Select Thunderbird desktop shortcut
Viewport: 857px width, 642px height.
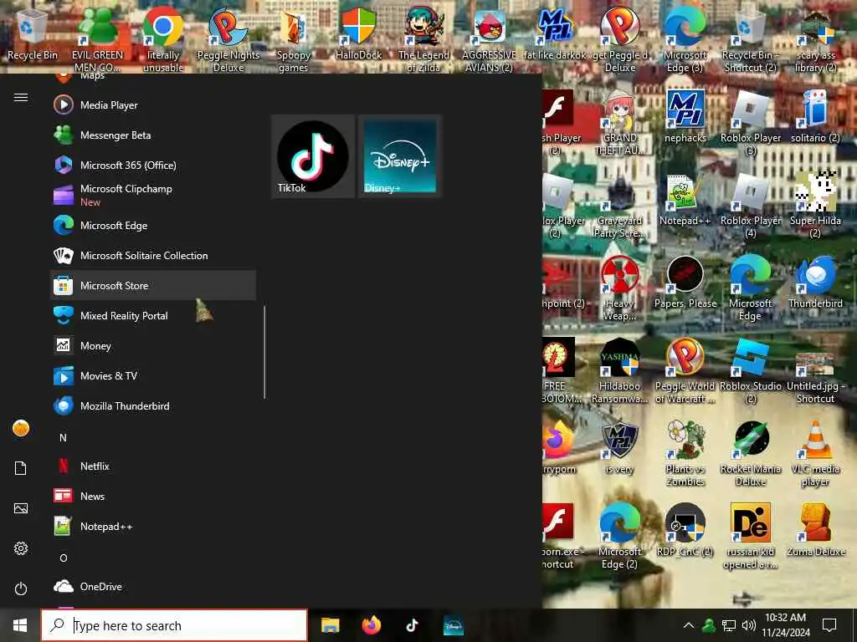(815, 282)
